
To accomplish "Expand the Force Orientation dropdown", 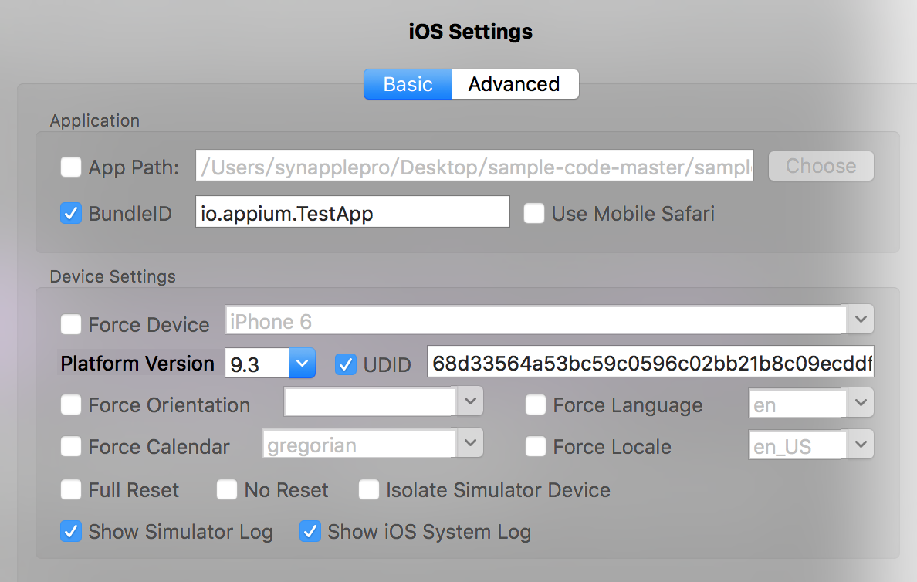I will coord(469,401).
